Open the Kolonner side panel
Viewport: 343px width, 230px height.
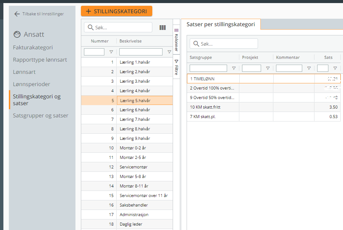coord(176,39)
